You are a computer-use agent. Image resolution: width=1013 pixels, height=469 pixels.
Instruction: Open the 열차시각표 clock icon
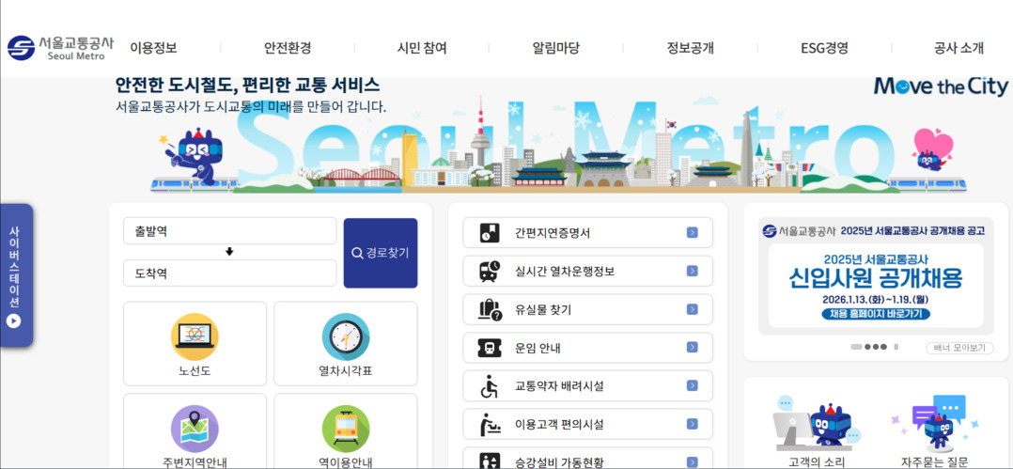pyautogui.click(x=346, y=336)
